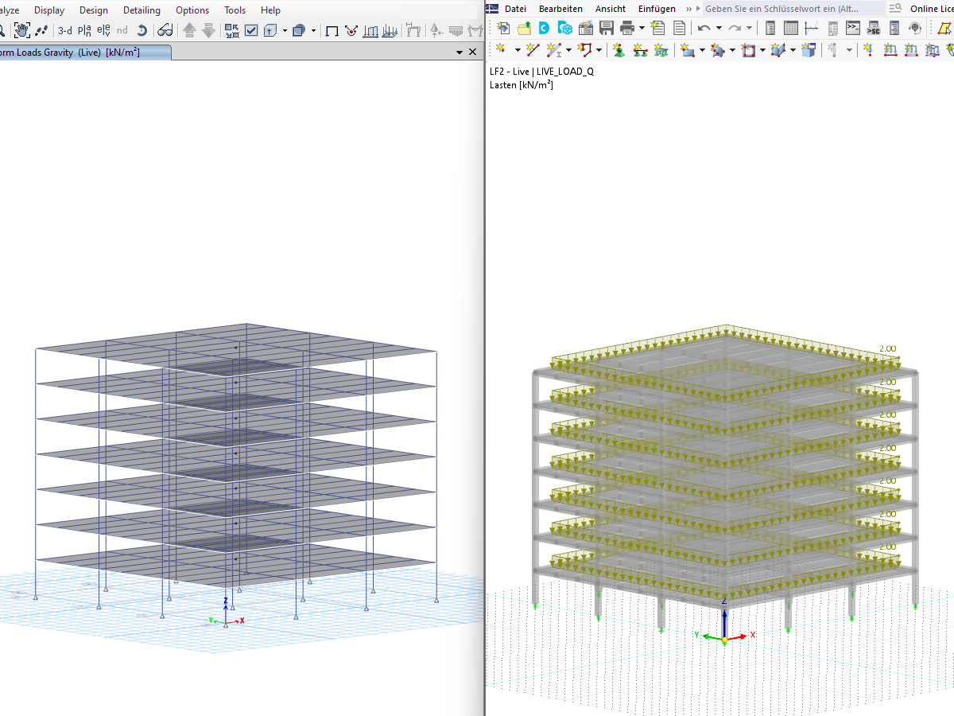Screen dimensions: 954x716
Task: Open the Uniform Loads Gravity window dropdown arrow
Action: click(460, 51)
